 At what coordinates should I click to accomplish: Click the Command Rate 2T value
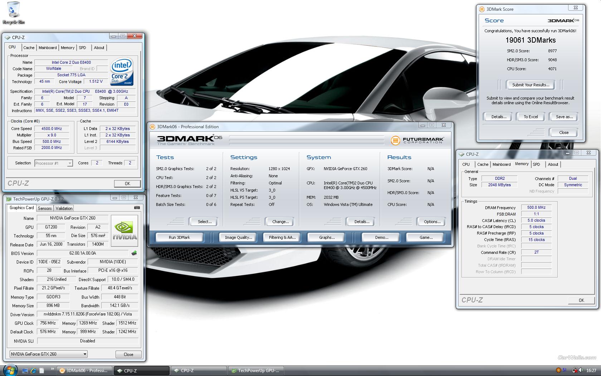pos(536,252)
